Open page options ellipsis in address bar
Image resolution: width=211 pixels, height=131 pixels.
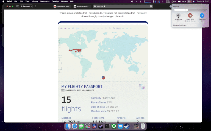pos(151,6)
